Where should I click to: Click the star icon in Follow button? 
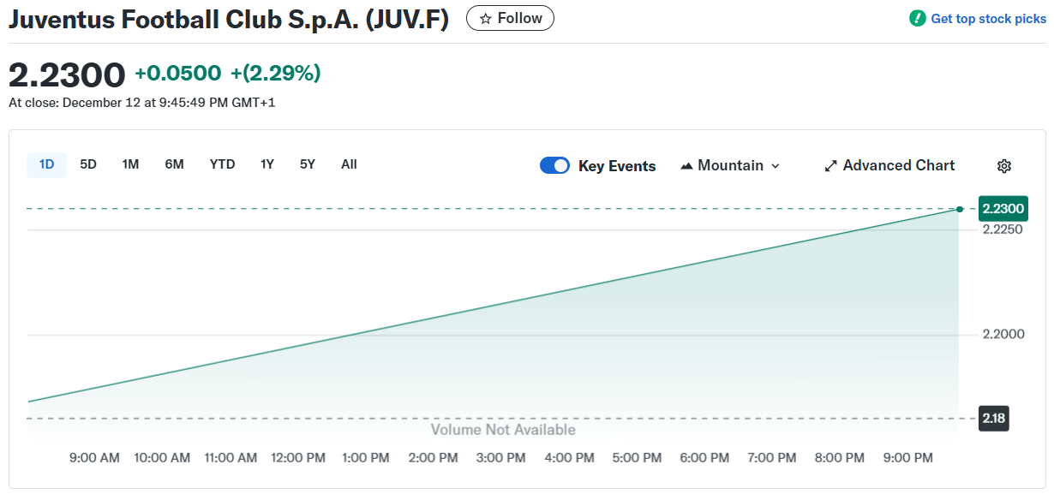485,19
